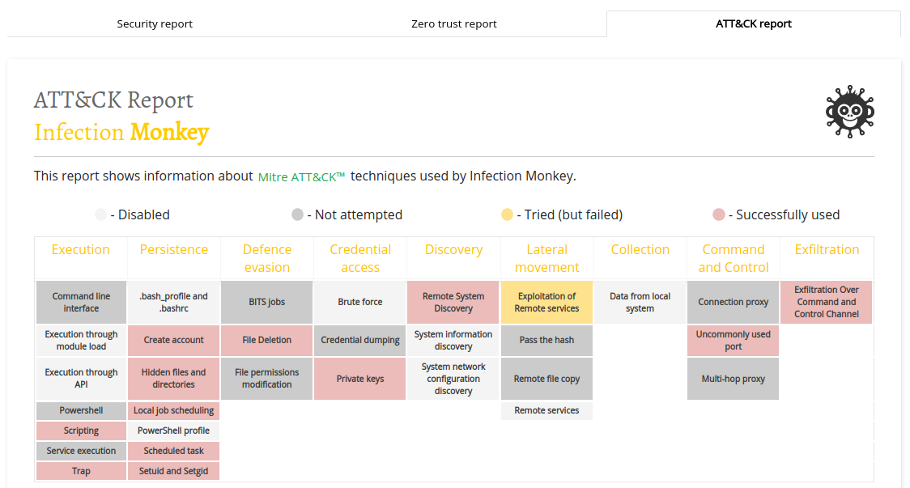Select the Private keys technique
This screenshot has height=488, width=910.
(359, 379)
